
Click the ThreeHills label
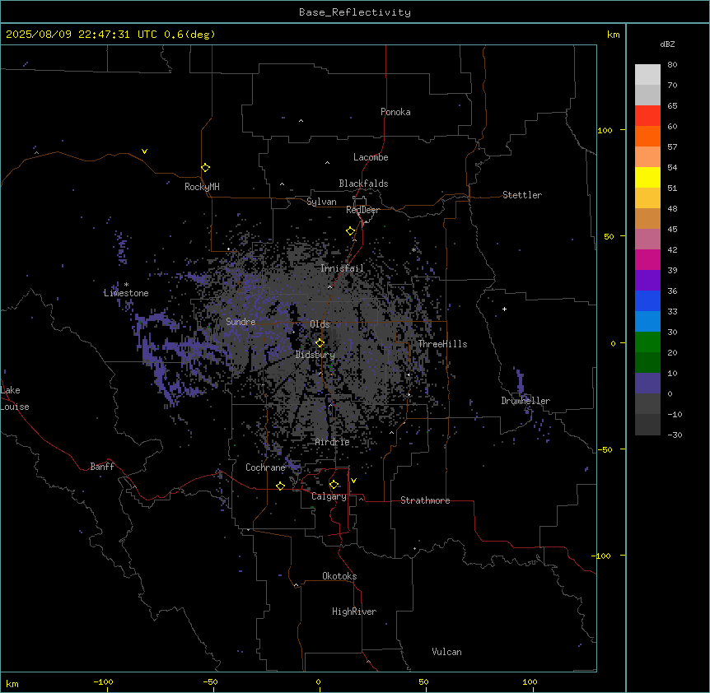(x=442, y=344)
